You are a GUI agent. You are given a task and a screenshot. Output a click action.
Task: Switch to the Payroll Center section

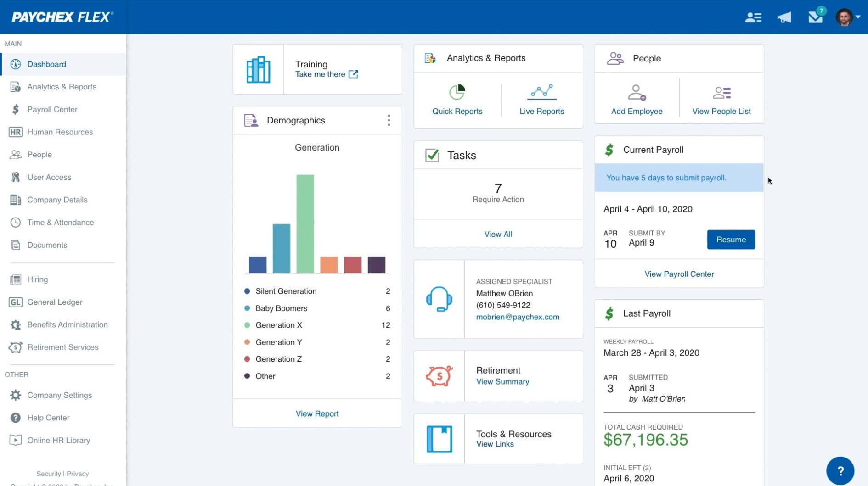click(x=52, y=109)
